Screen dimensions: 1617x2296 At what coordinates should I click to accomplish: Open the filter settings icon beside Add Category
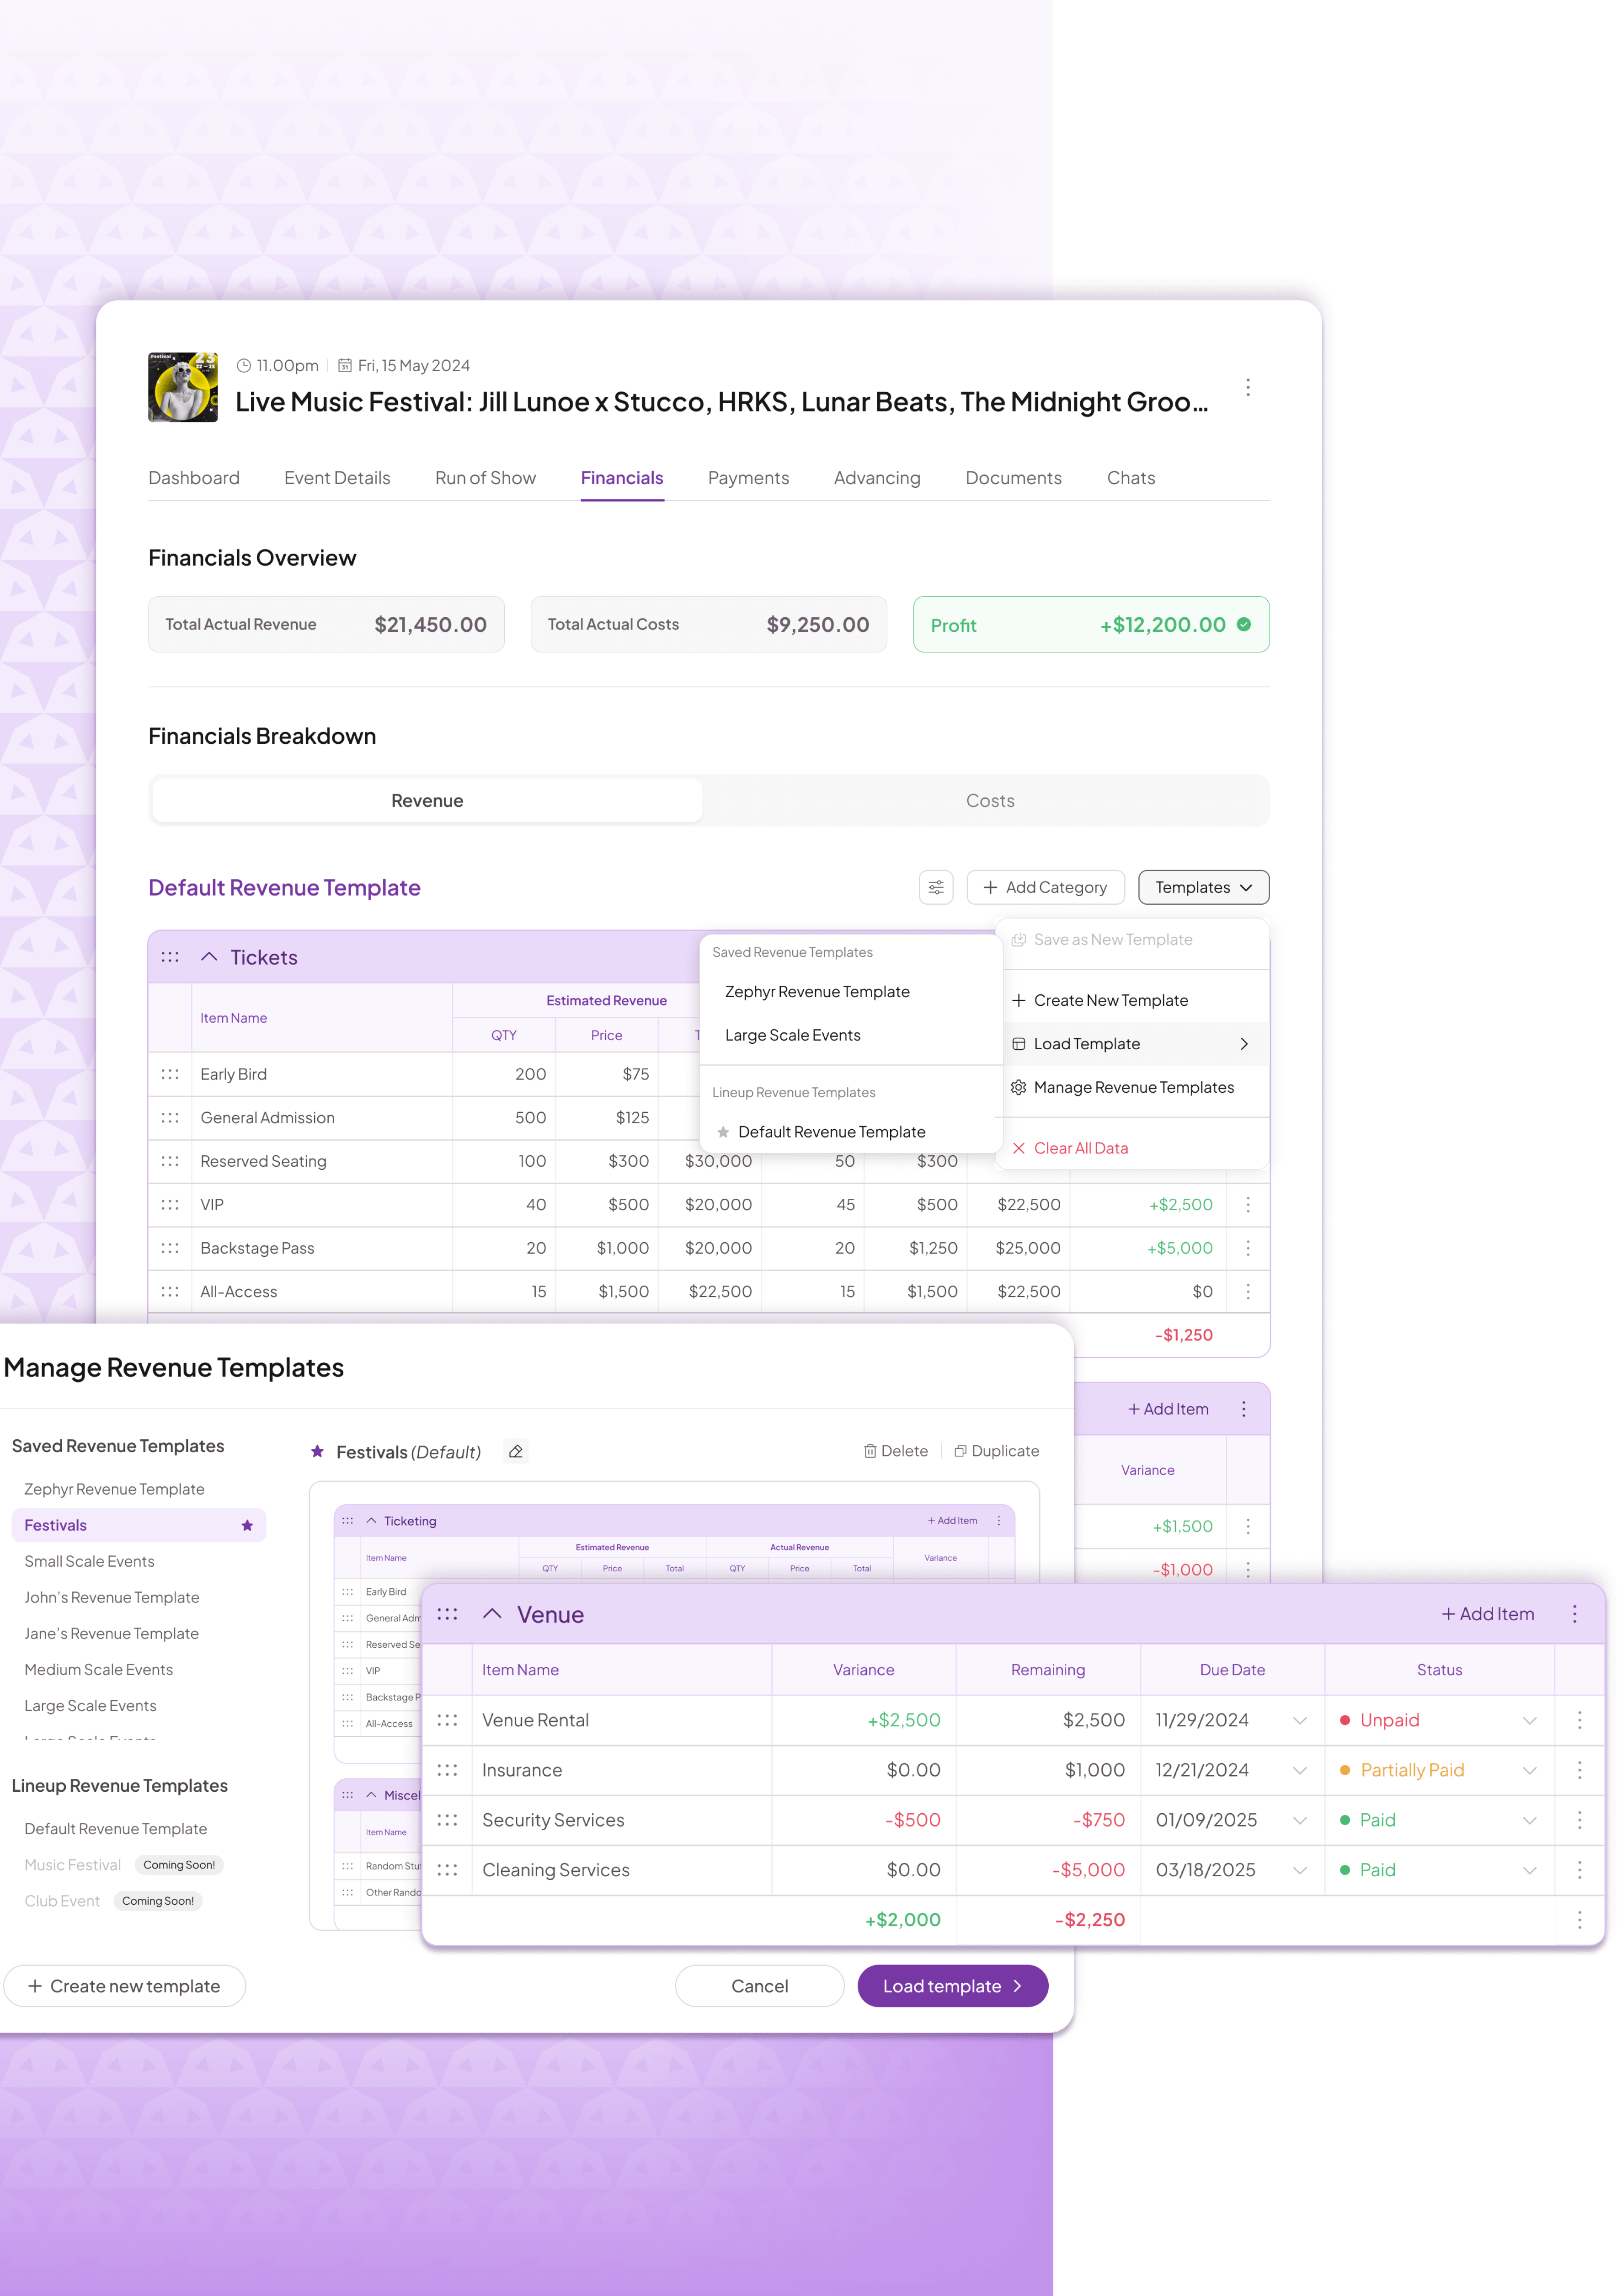935,887
